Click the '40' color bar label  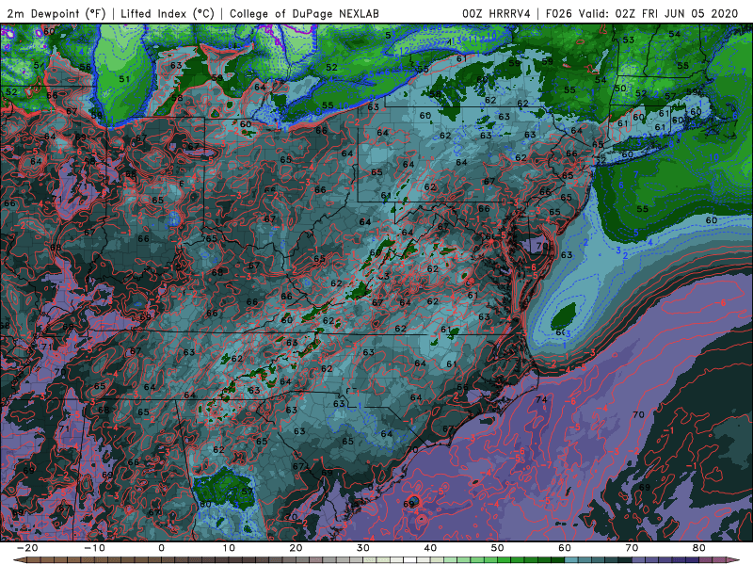pos(430,548)
